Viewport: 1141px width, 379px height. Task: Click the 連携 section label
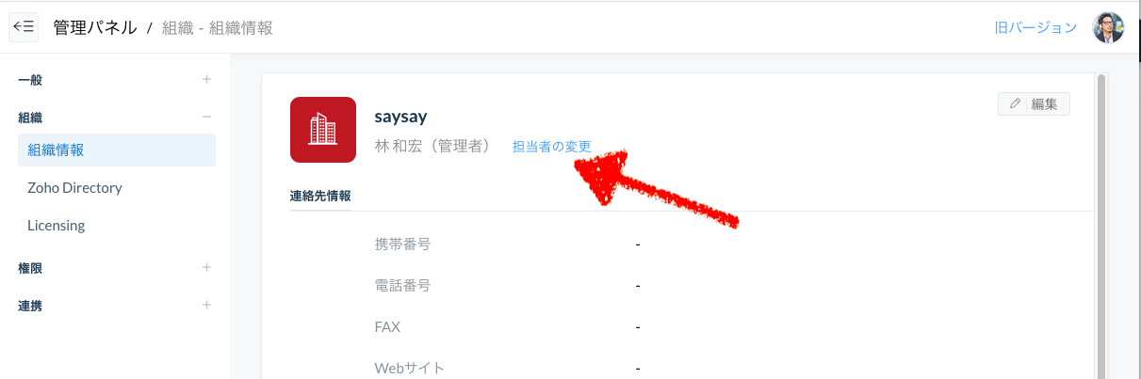(30, 306)
